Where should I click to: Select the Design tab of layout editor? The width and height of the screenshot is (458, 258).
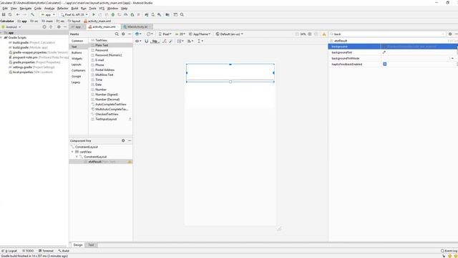pyautogui.click(x=78, y=245)
